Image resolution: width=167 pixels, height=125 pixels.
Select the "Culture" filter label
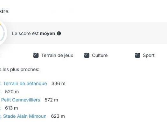[x=100, y=56]
